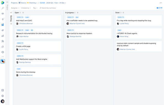Click the plus square icon in sidebar

(x=2, y=90)
